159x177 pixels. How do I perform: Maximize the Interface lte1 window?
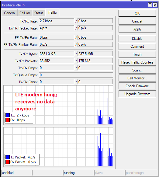(150, 5)
